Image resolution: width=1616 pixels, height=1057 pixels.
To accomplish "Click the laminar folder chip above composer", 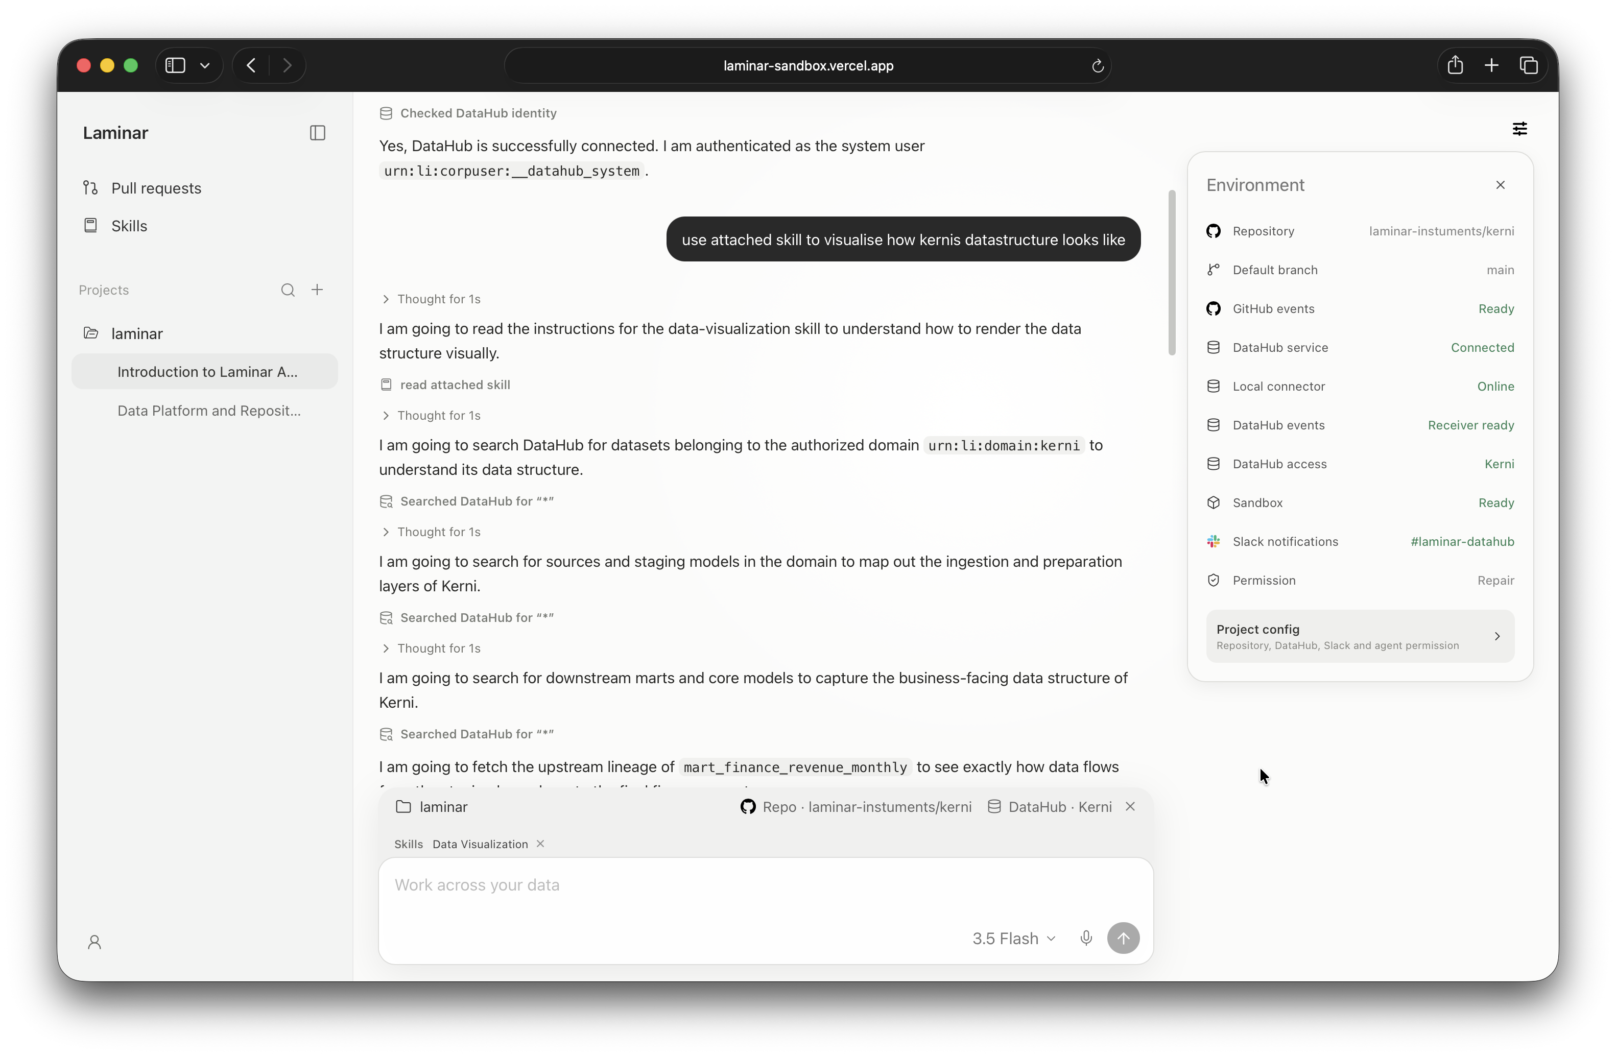I will click(x=432, y=806).
